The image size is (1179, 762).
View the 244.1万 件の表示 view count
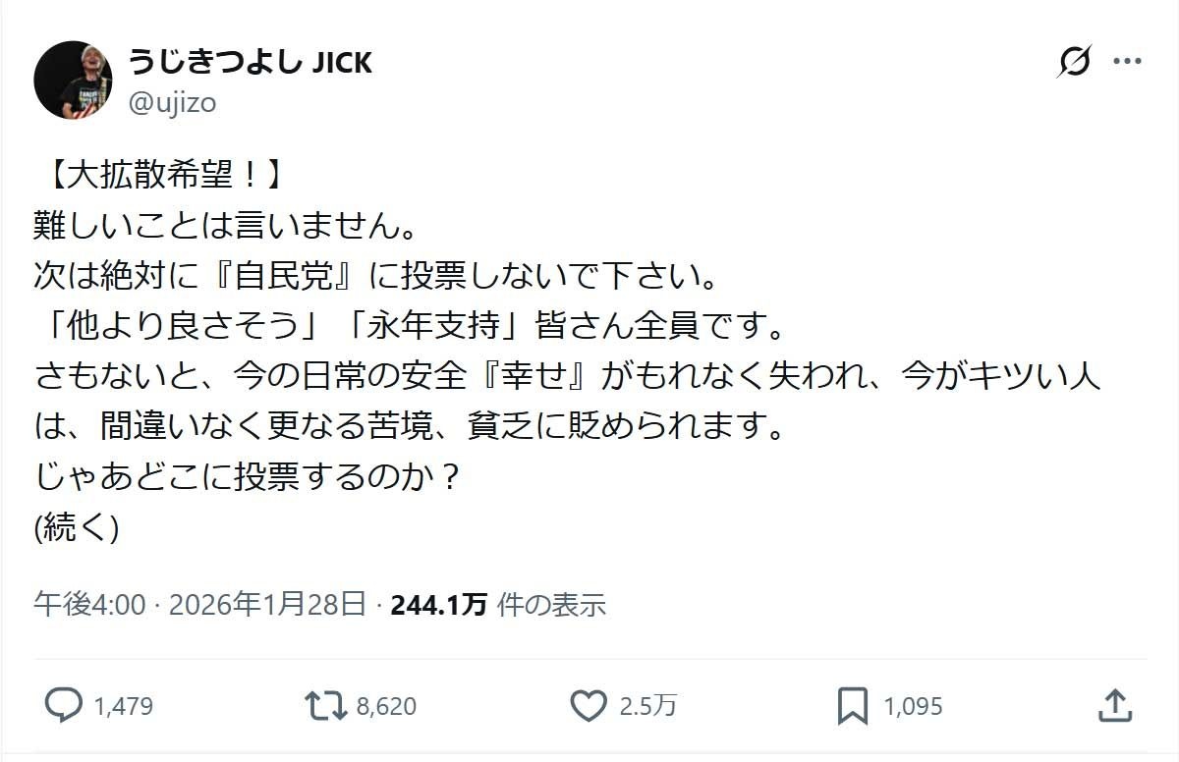click(x=498, y=605)
